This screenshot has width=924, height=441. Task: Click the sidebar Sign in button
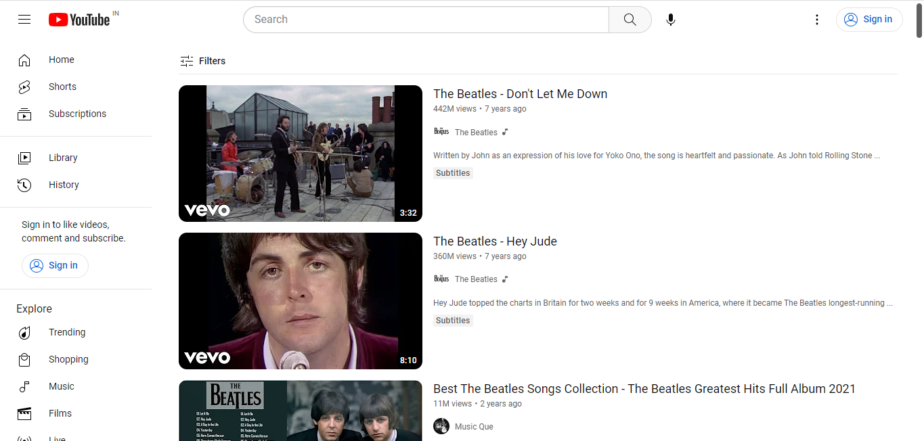pos(55,265)
